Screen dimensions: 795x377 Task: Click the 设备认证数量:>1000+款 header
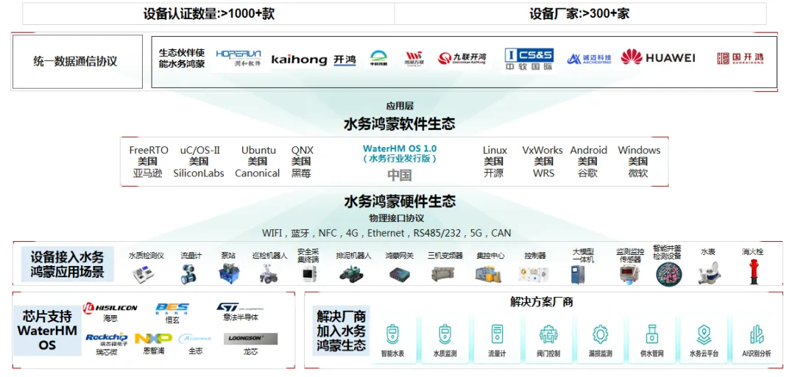[209, 13]
